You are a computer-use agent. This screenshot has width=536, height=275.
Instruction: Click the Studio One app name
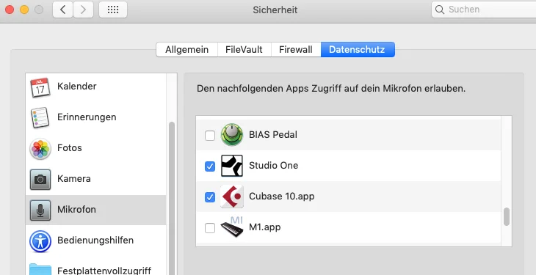click(x=273, y=166)
